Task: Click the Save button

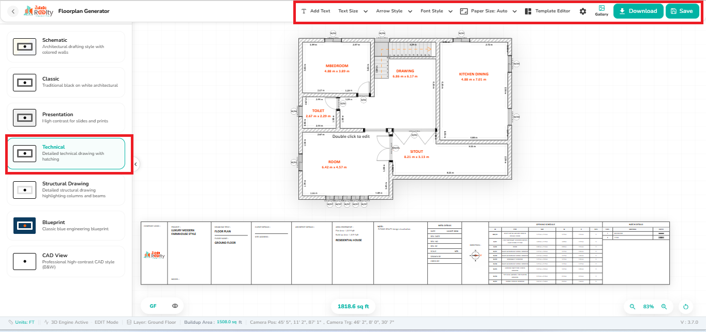Action: tap(681, 11)
